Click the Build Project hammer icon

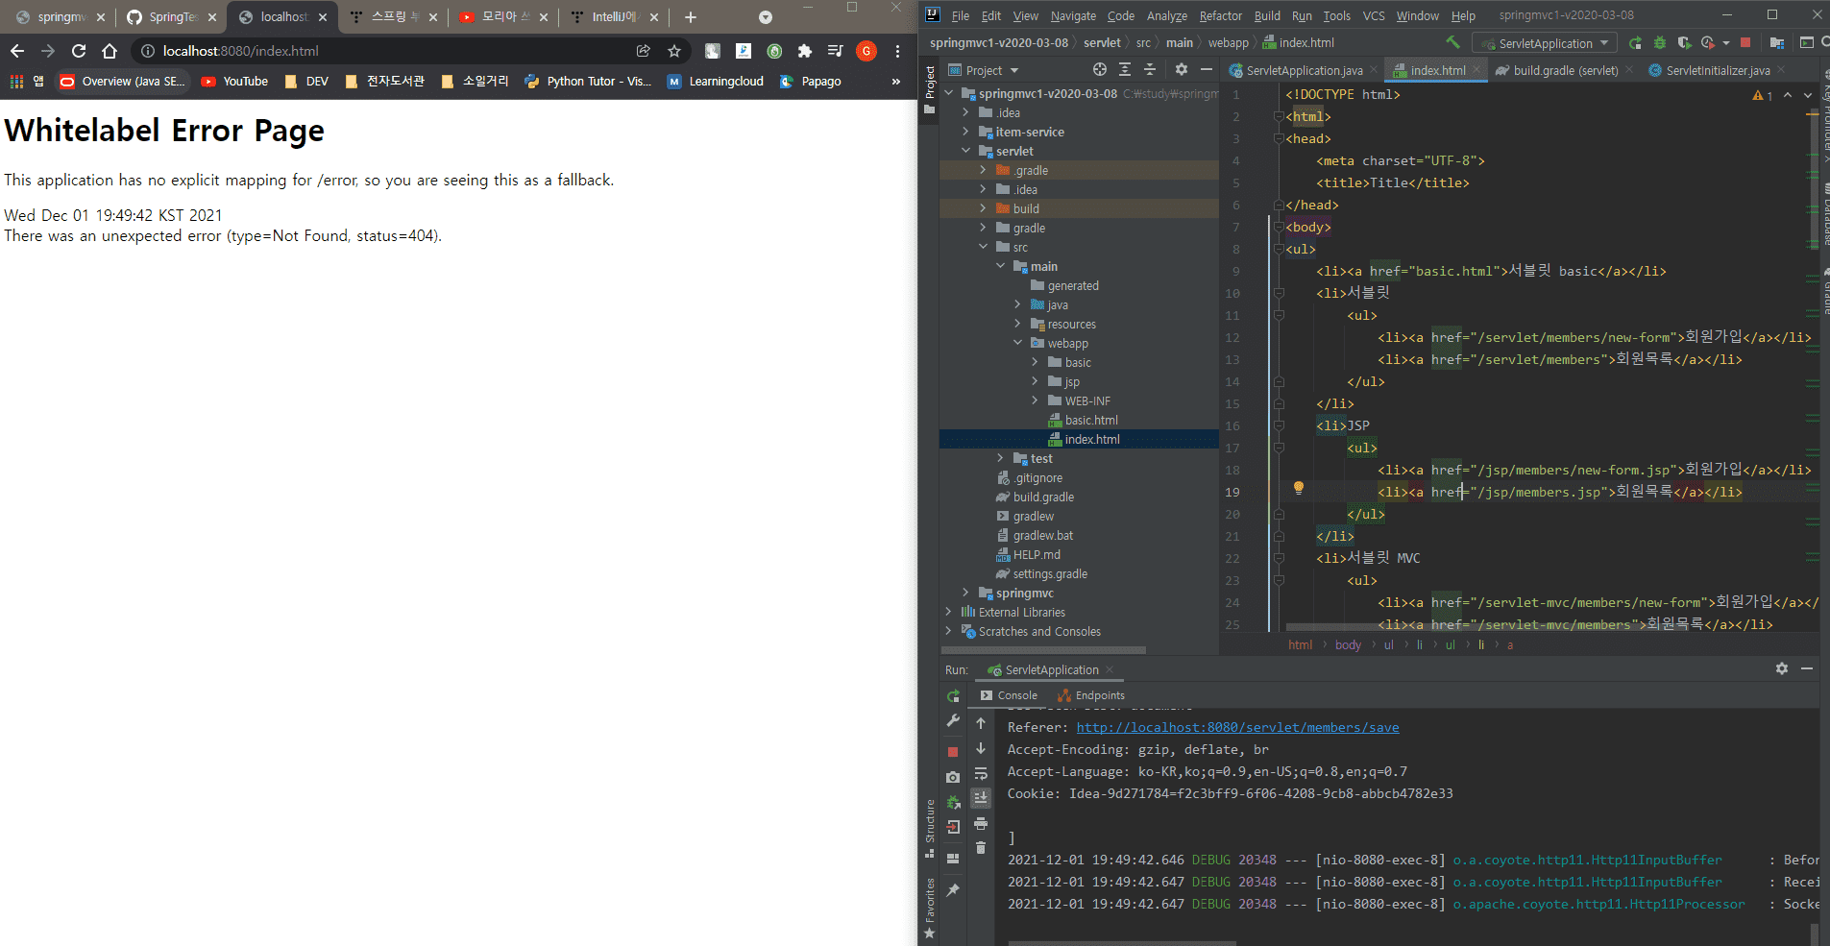tap(1452, 42)
